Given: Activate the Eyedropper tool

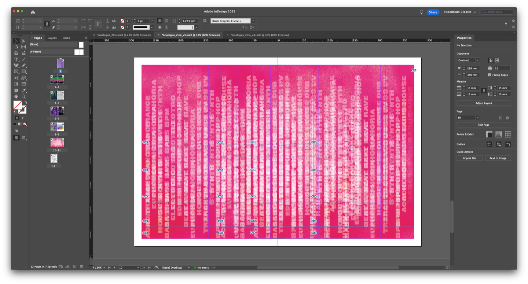Looking at the screenshot, I should pos(23,91).
